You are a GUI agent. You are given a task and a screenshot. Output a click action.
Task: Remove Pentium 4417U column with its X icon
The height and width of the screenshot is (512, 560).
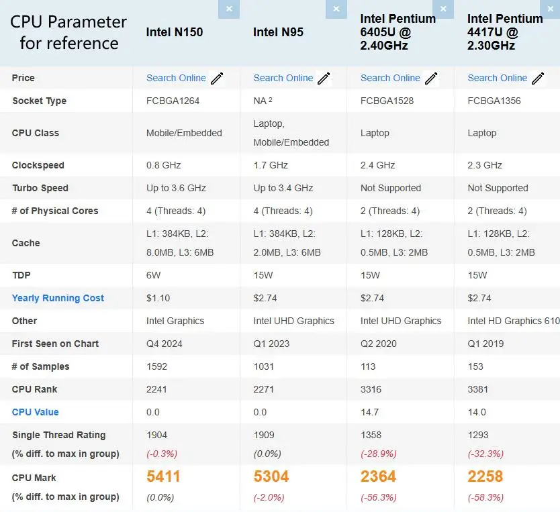coord(550,9)
